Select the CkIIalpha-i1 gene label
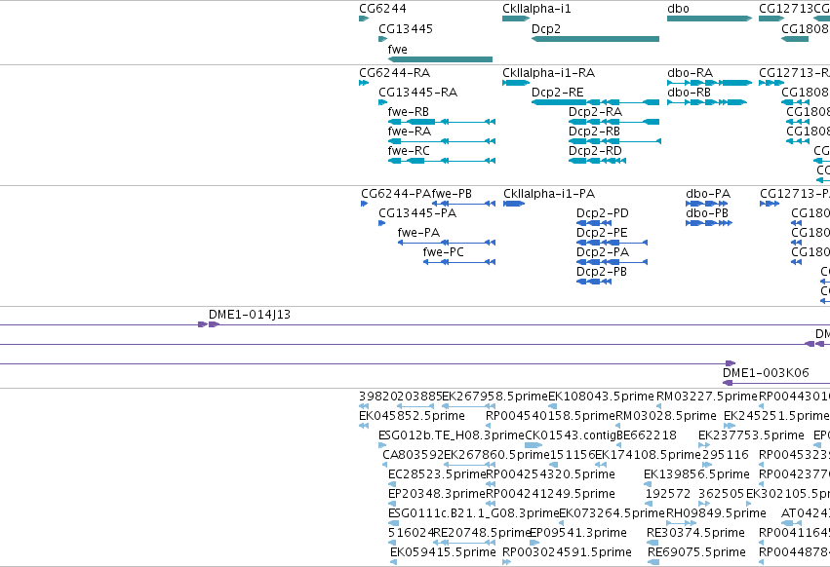The height and width of the screenshot is (567, 830). [x=536, y=9]
